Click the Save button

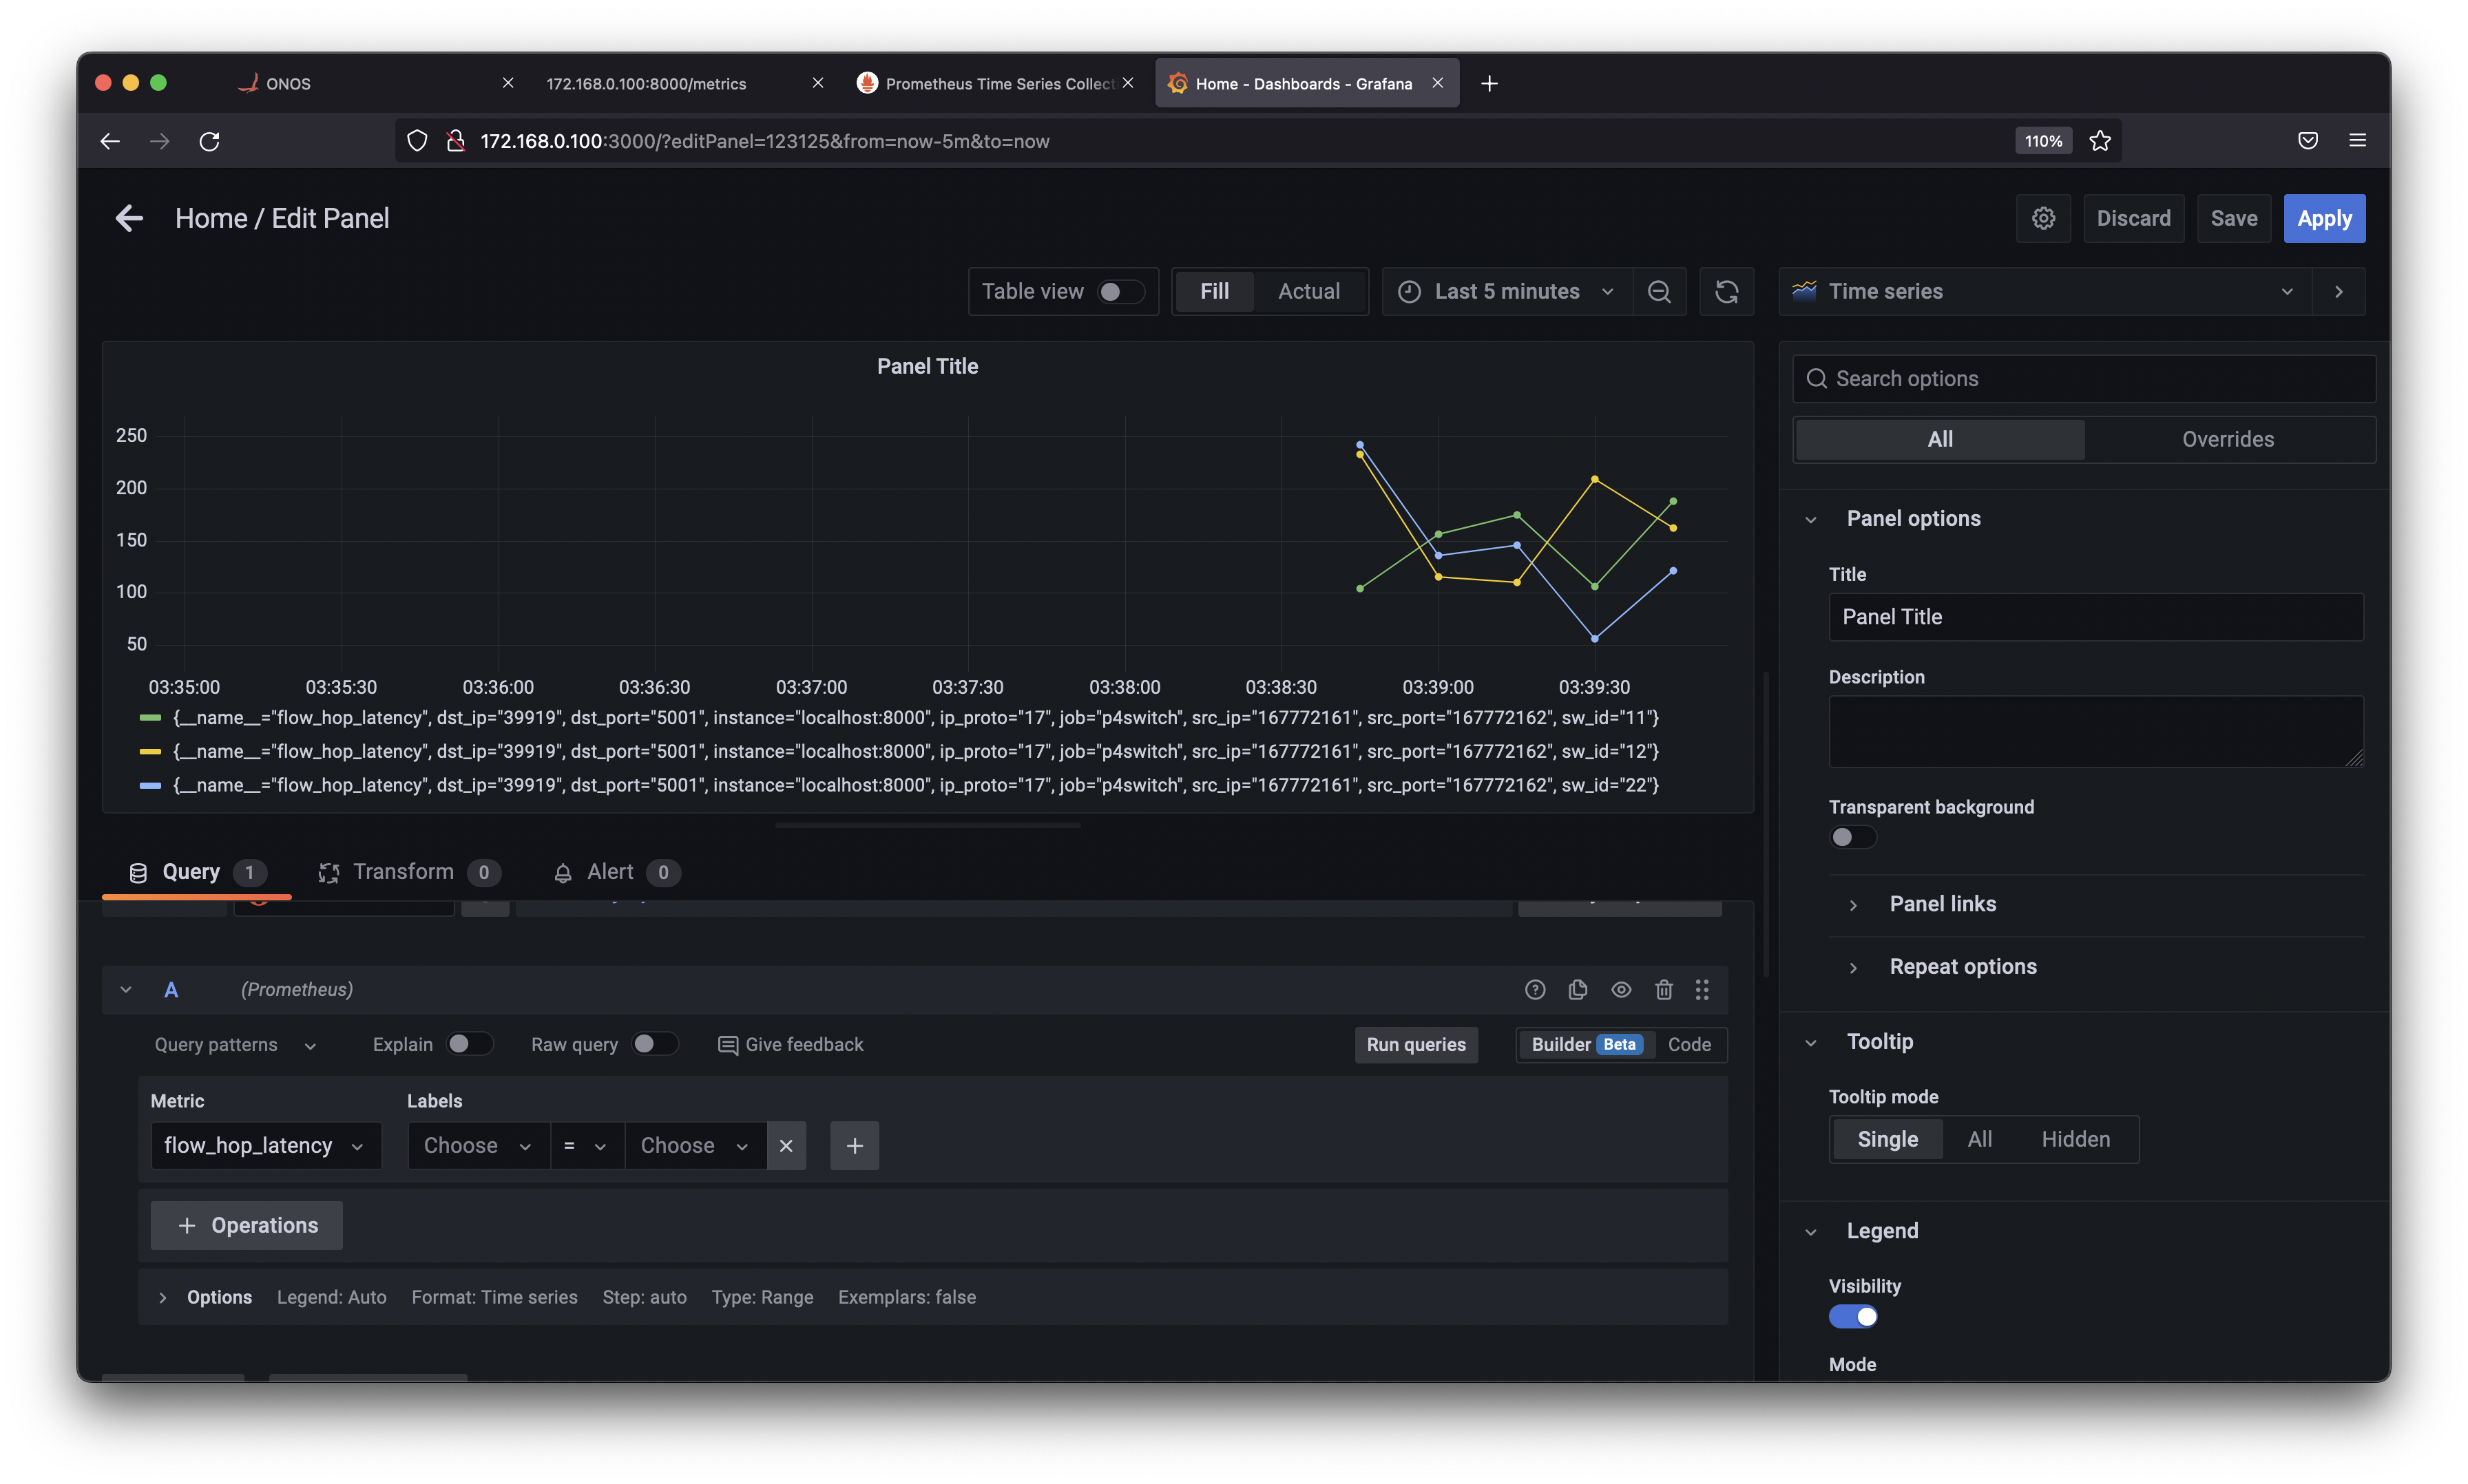pos(2233,218)
